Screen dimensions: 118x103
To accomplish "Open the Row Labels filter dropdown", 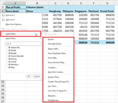I will pyautogui.click(x=24, y=11).
